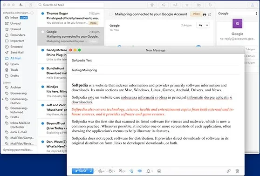Pop out message with open-in-window icon

(210, 14)
